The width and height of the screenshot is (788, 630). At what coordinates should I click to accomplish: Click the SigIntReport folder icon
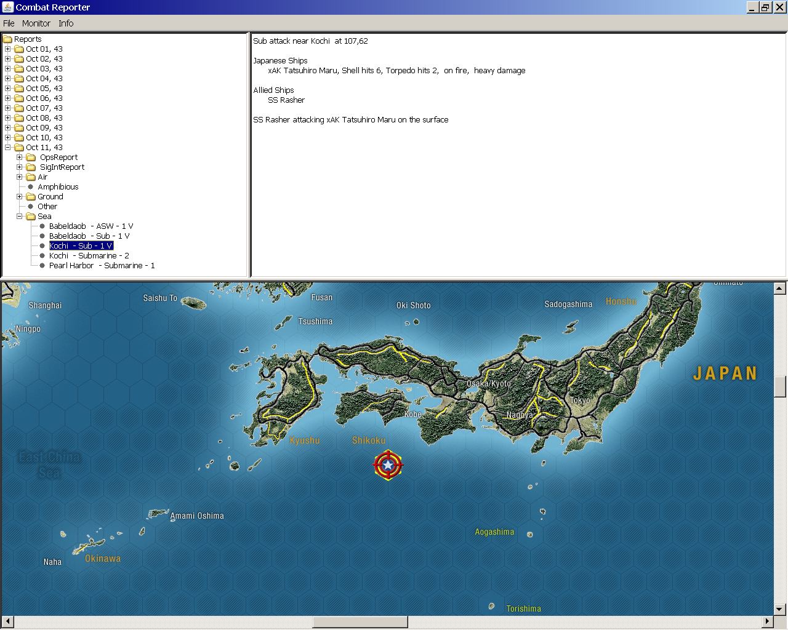(x=31, y=167)
